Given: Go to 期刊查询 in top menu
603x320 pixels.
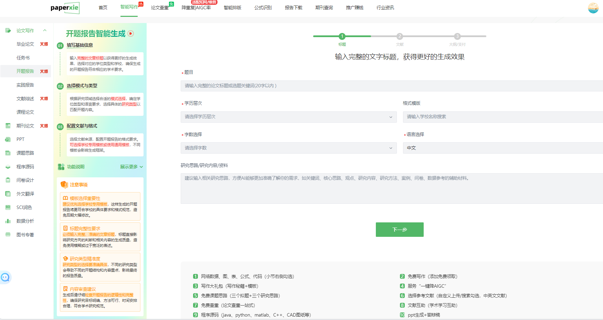Looking at the screenshot, I should click(324, 8).
